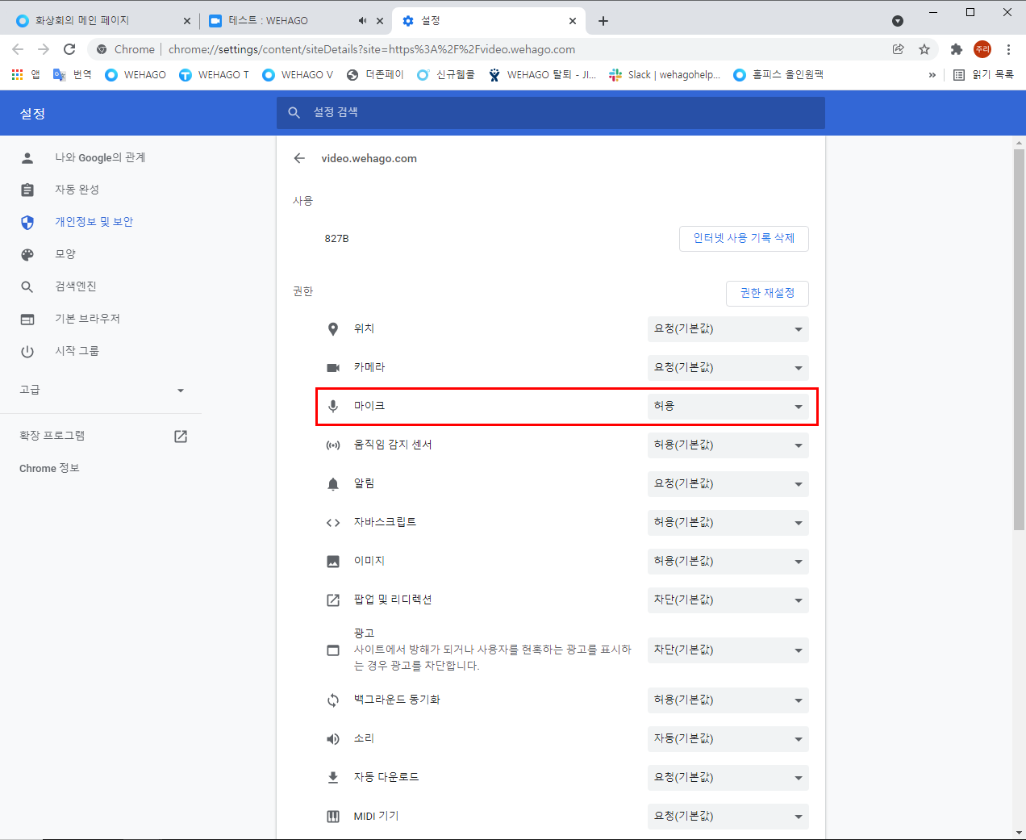Open the Chrome extensions puzzle icon

tap(956, 49)
